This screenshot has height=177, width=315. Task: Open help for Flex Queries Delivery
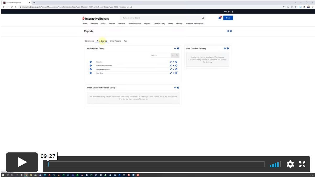point(228,48)
